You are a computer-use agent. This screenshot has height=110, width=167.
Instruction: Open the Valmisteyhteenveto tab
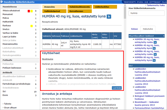click(x=80, y=7)
